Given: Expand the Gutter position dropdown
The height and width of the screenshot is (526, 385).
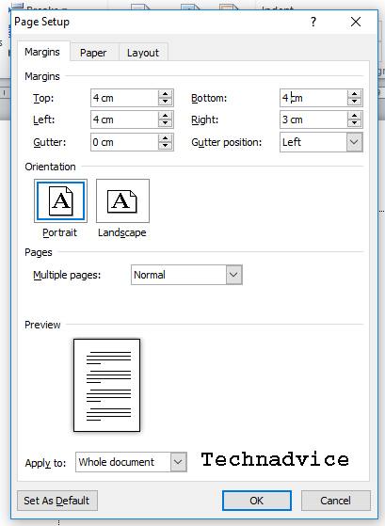Looking at the screenshot, I should point(354,142).
